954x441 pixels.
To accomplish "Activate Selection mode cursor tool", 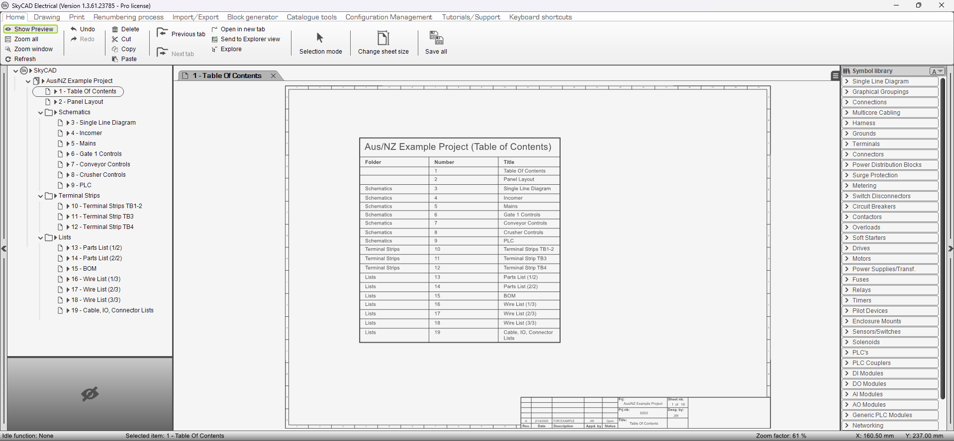I will point(320,38).
